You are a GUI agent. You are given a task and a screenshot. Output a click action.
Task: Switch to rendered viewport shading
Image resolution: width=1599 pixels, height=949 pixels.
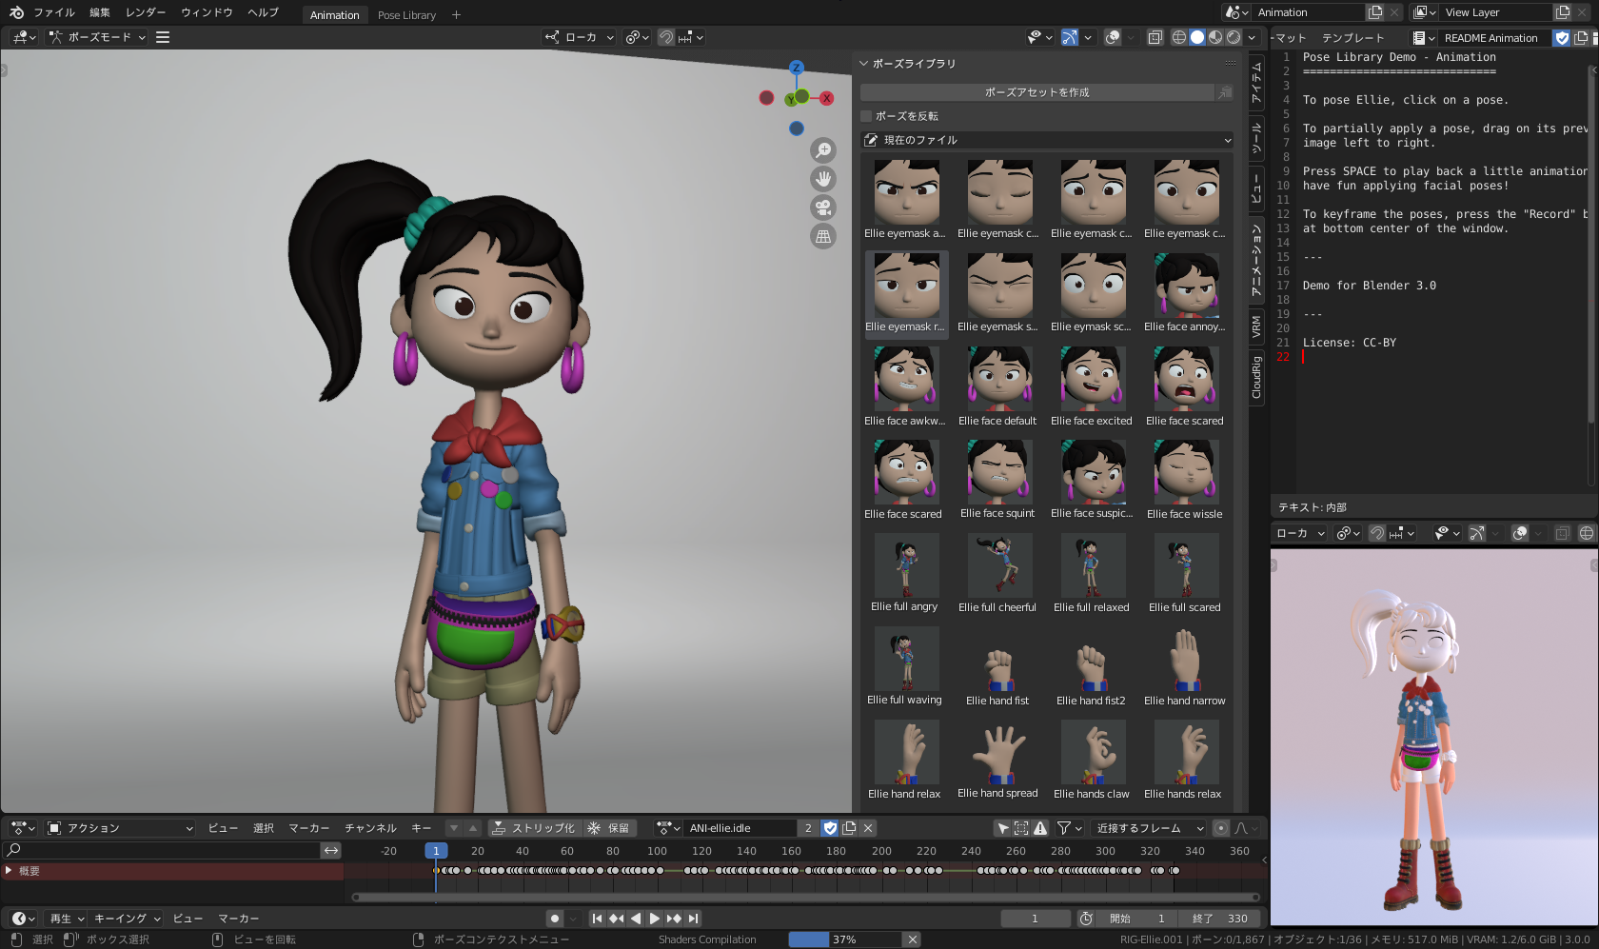coord(1234,37)
